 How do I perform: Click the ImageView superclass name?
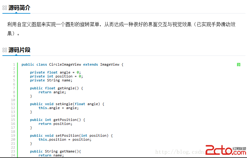[110, 64]
